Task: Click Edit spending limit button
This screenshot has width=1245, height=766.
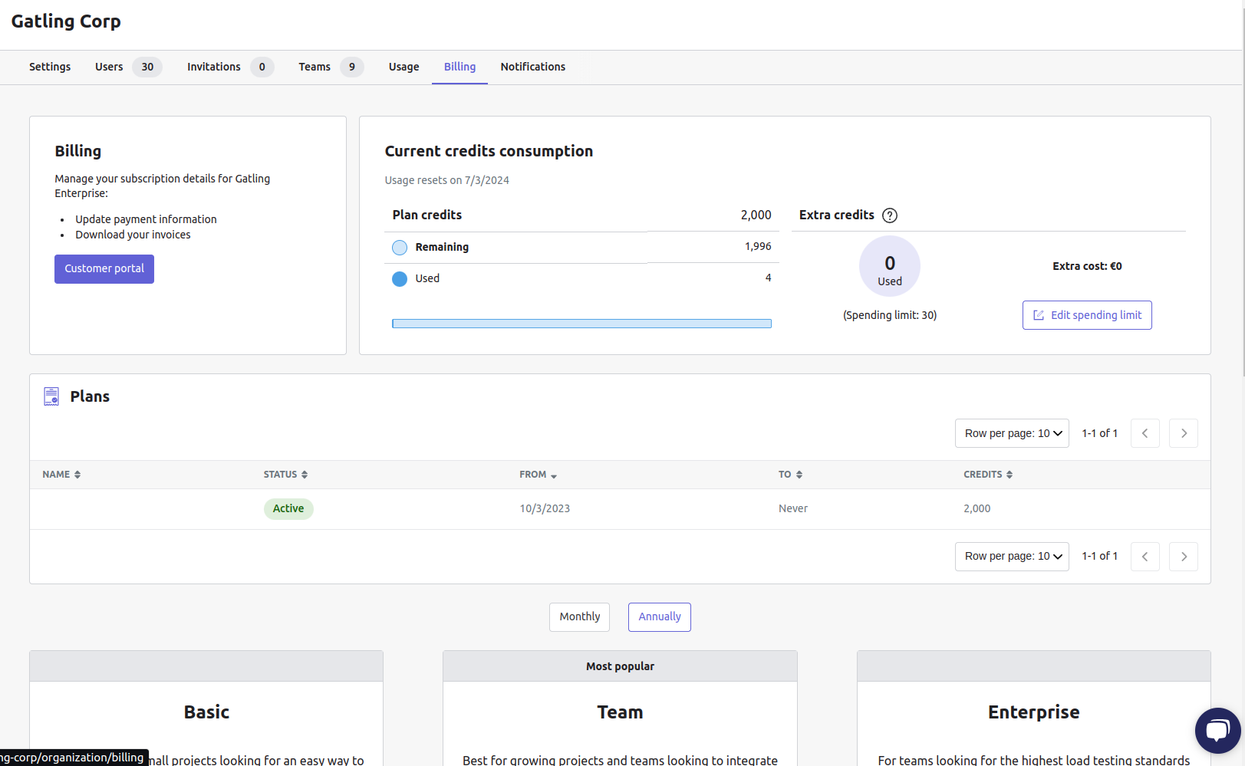Action: pos(1086,315)
